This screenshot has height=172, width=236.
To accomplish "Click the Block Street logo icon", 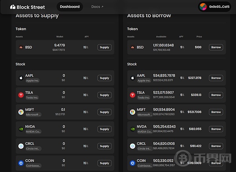I will (x=13, y=7).
